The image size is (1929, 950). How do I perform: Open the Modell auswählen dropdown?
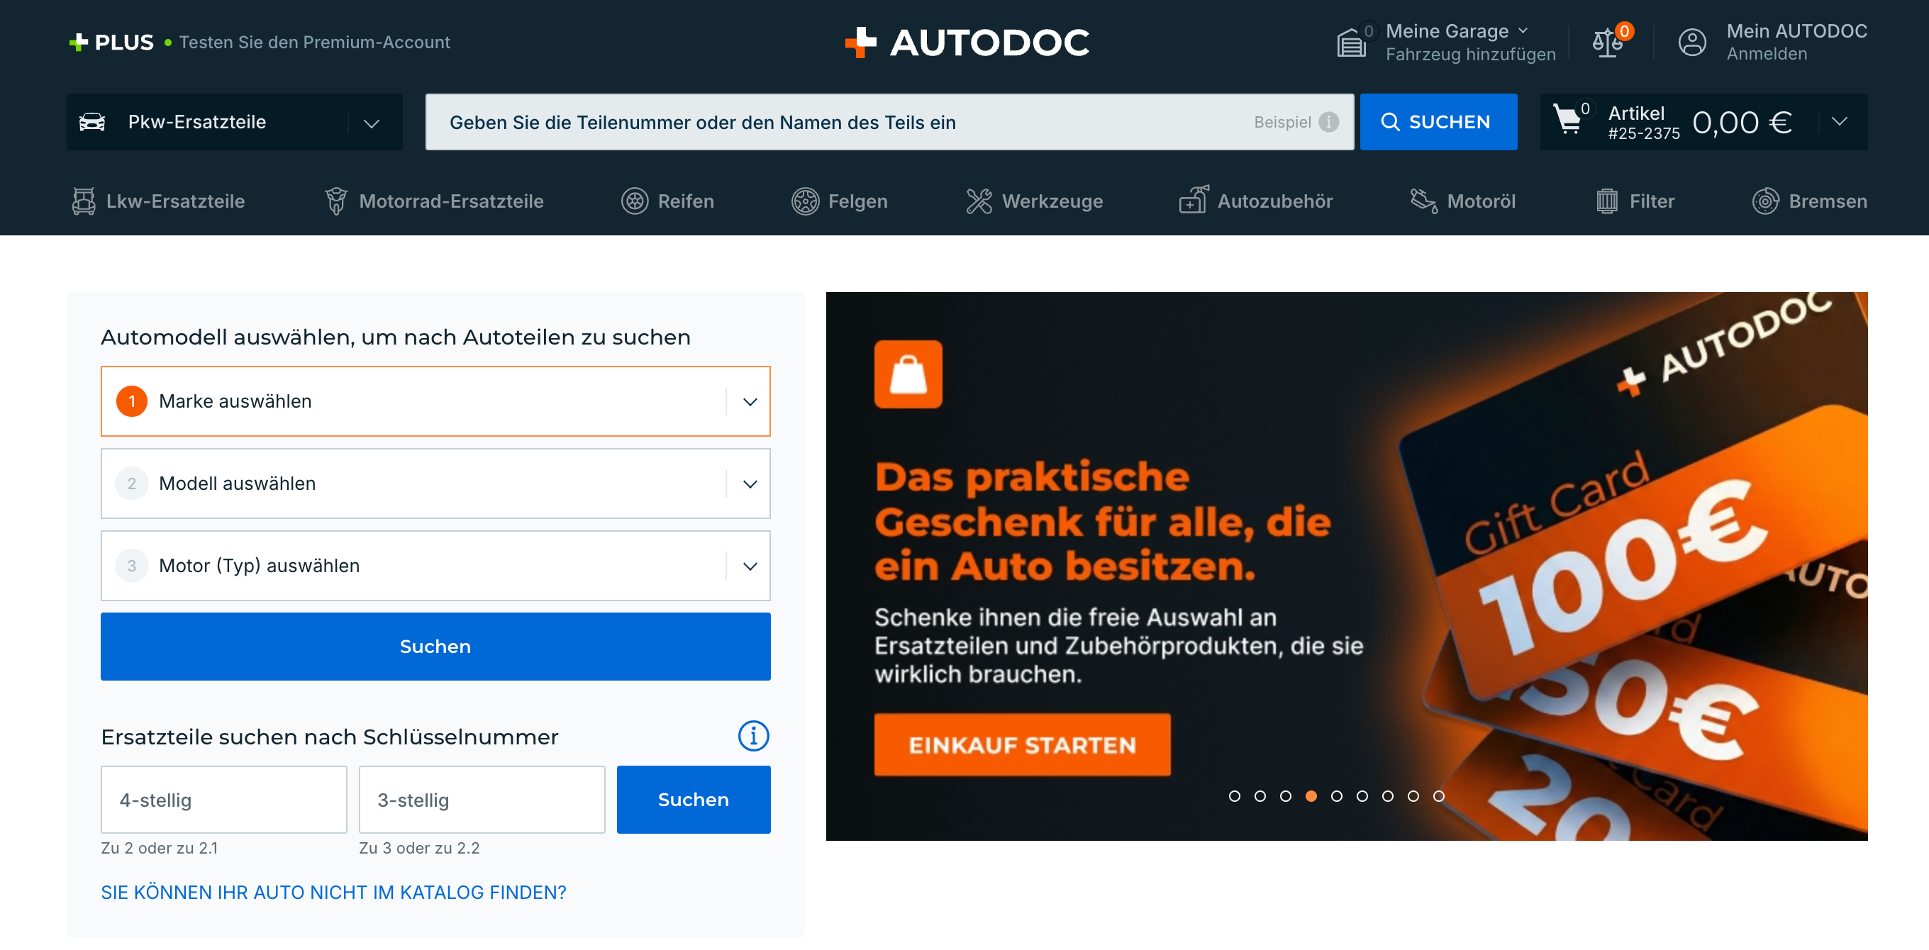tap(435, 484)
